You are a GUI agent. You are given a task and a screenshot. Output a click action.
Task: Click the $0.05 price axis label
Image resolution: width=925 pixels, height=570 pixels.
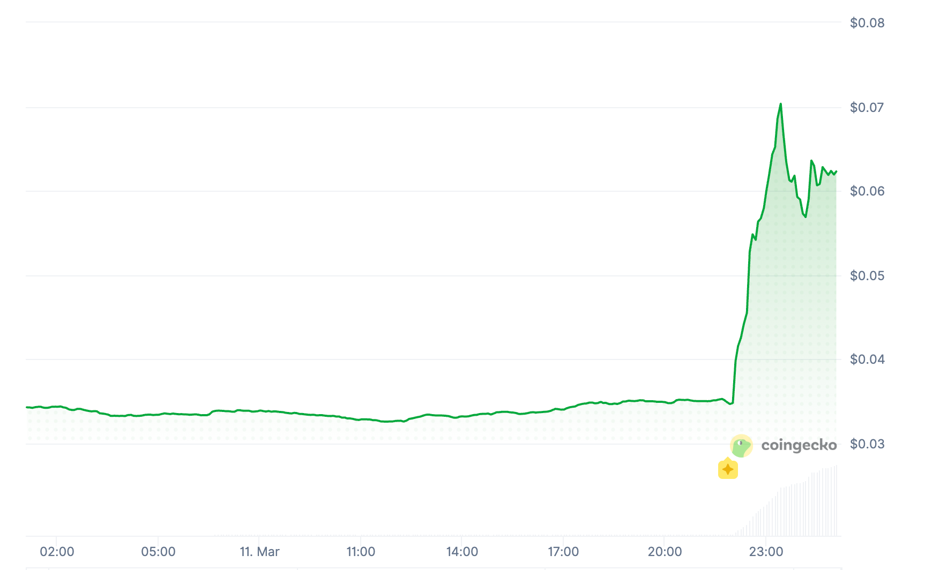867,276
